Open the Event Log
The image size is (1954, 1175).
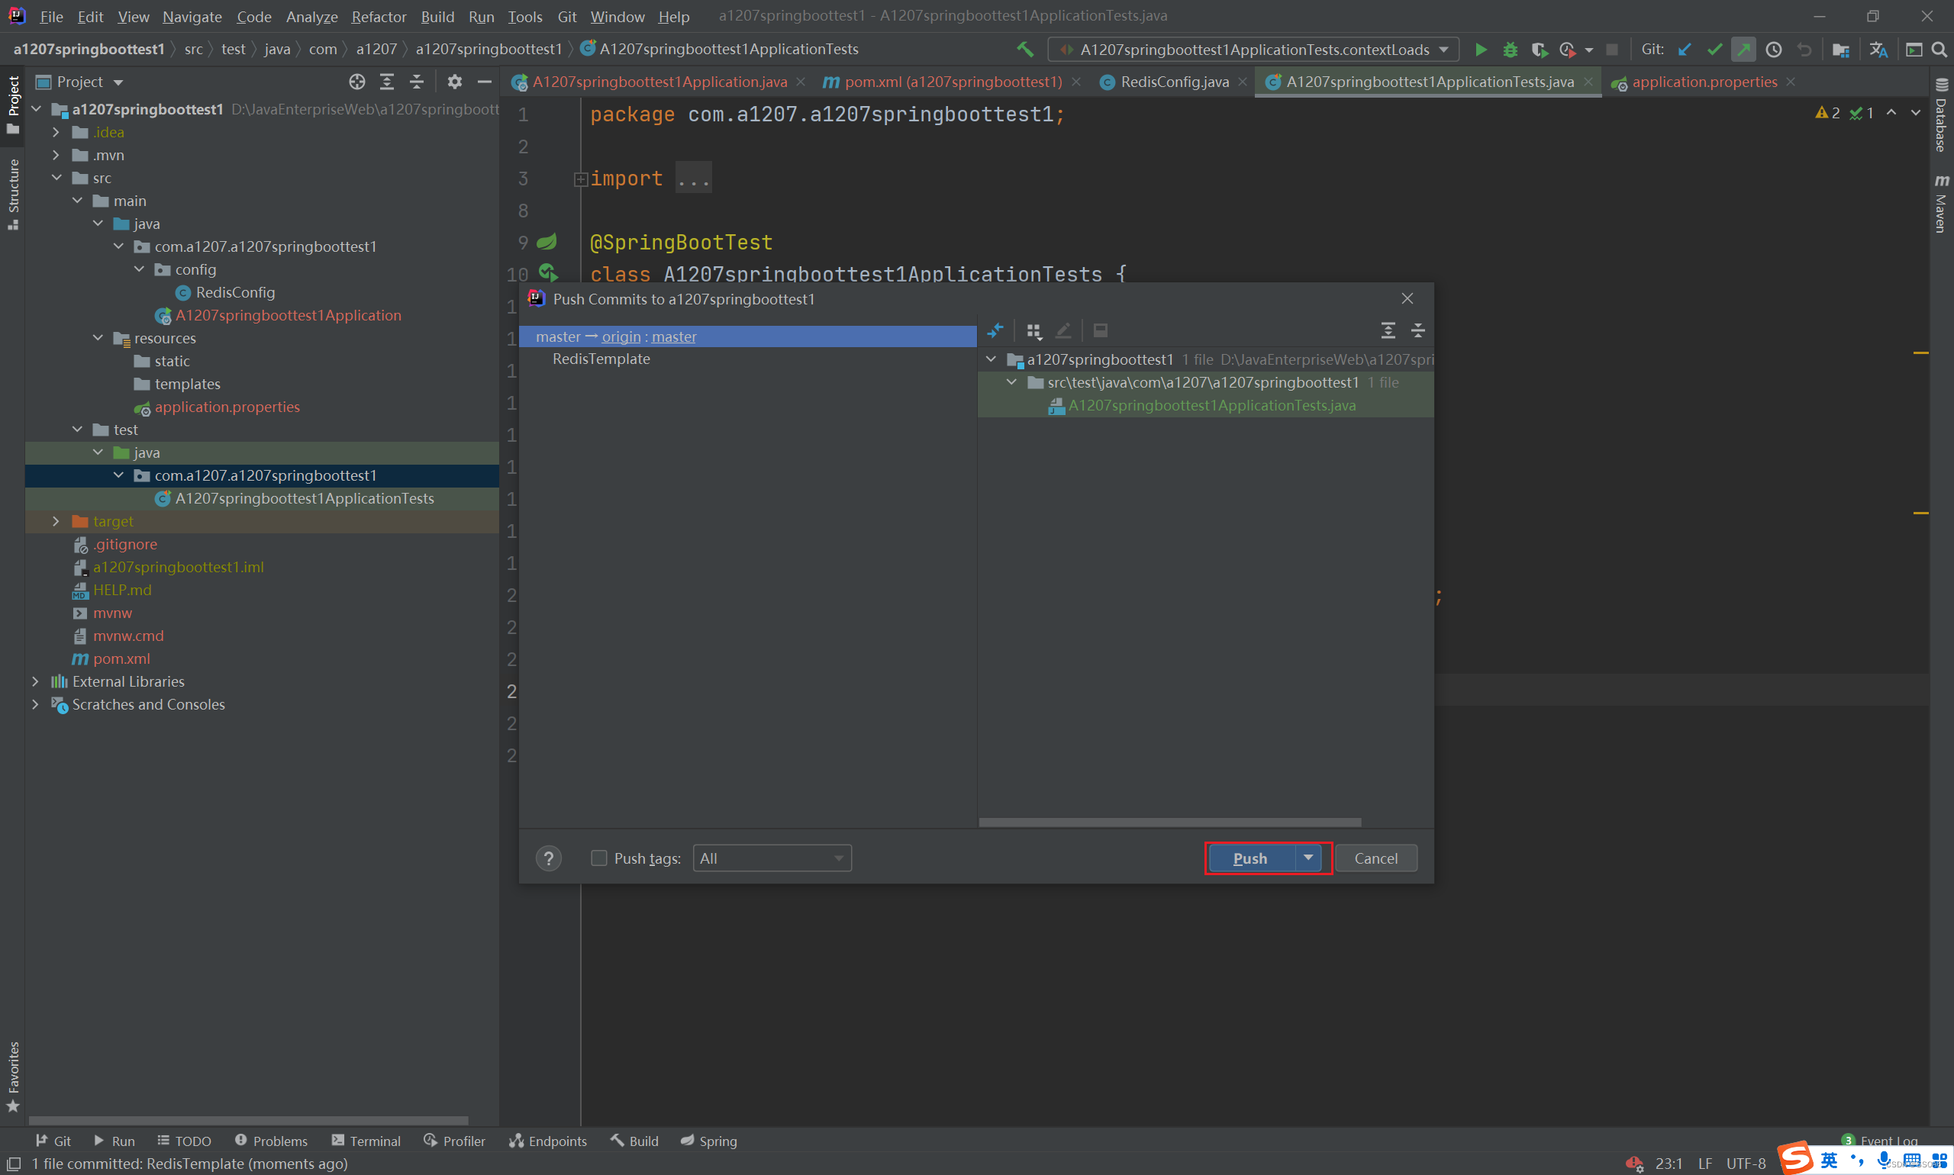click(x=1879, y=1141)
